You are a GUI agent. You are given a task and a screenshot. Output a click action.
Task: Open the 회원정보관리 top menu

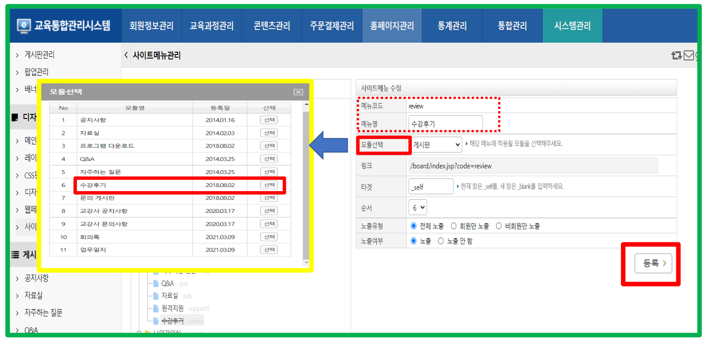point(151,26)
